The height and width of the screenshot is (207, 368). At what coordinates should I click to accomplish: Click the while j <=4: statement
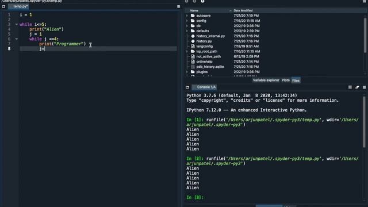click(44, 39)
